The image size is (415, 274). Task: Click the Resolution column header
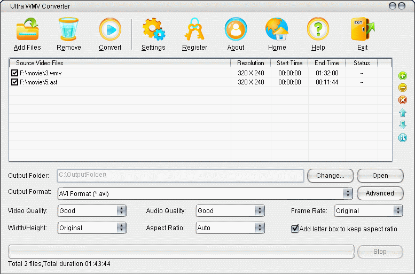[250, 63]
